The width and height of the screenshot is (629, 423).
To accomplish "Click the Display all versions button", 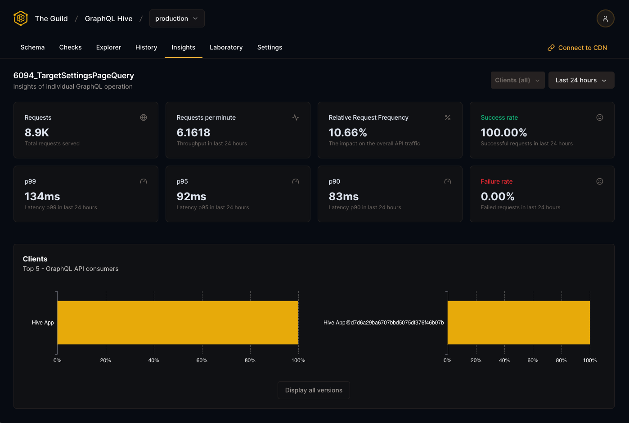I will point(314,390).
